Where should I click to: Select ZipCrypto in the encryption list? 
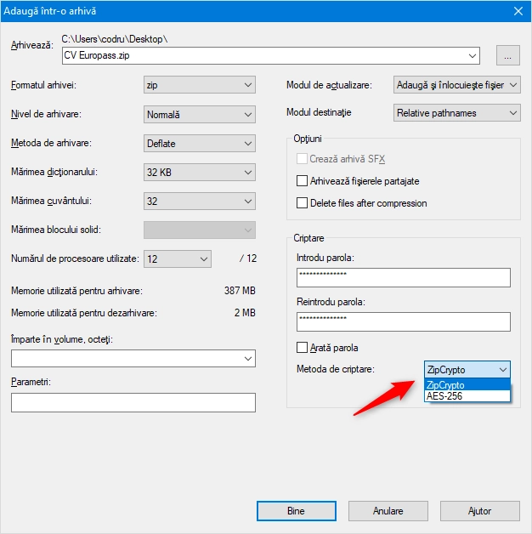[467, 385]
